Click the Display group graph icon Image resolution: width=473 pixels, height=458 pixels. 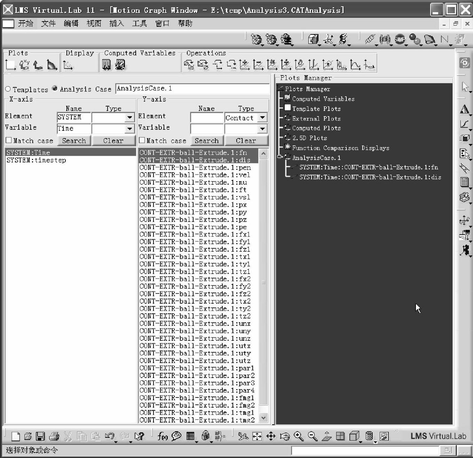(68, 65)
